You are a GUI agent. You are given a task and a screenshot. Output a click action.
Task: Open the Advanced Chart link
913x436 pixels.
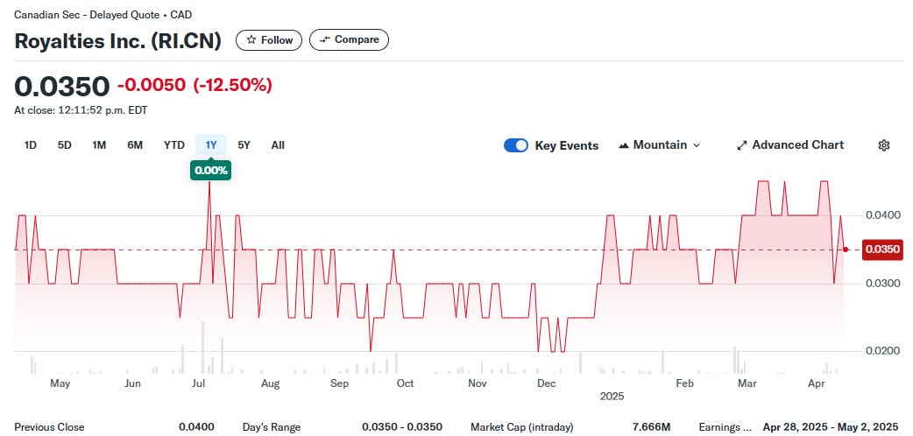coord(789,145)
